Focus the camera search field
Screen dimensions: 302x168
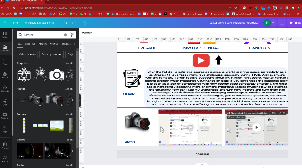[43, 35]
